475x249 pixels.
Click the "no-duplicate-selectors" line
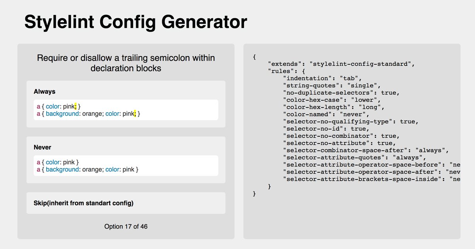[x=341, y=92]
